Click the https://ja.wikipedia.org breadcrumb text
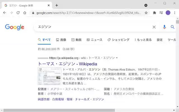Image resolution: width=179 pixels, height=112 pixels. coord(64,58)
